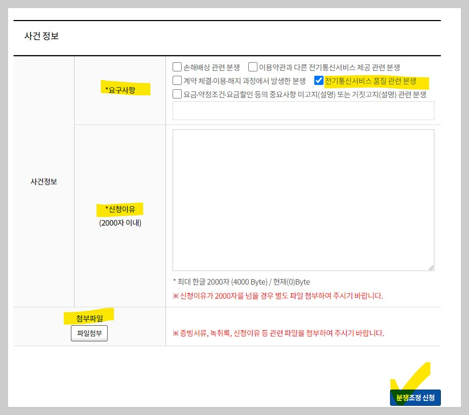The width and height of the screenshot is (469, 415).
Task: Click the red 신청이유가 2000자를 넘을 경우 notice
Action: 278,296
